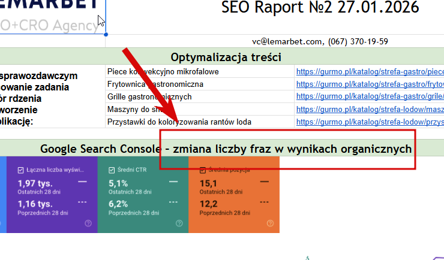The width and height of the screenshot is (444, 260).
Task: Open the gurmo.pl frytownica link
Action: pos(370,84)
